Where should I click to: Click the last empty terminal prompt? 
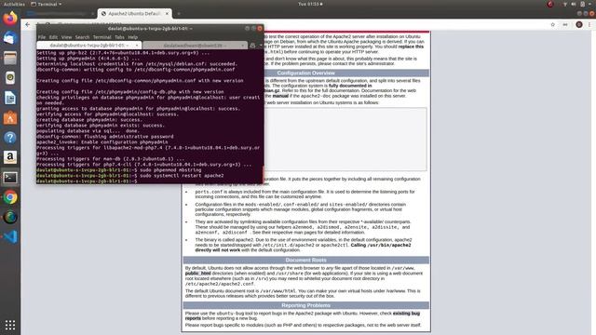coord(87,181)
